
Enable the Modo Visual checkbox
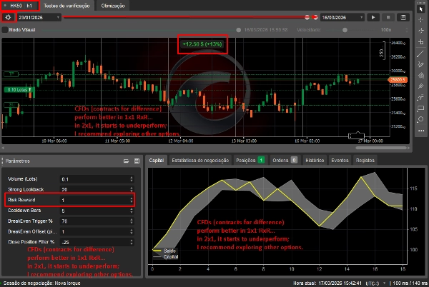4,30
